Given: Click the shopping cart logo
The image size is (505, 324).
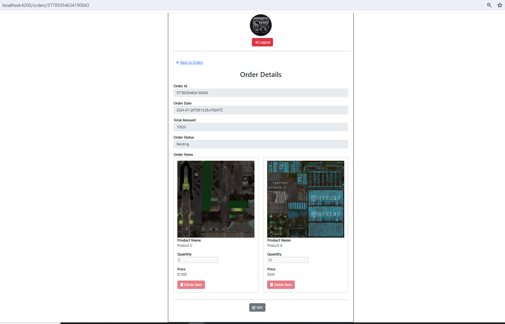Looking at the screenshot, I should [x=261, y=25].
